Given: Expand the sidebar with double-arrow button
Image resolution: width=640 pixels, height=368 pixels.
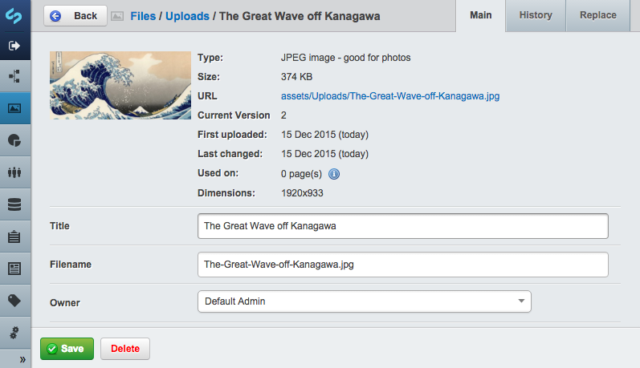Looking at the screenshot, I should tap(22, 359).
